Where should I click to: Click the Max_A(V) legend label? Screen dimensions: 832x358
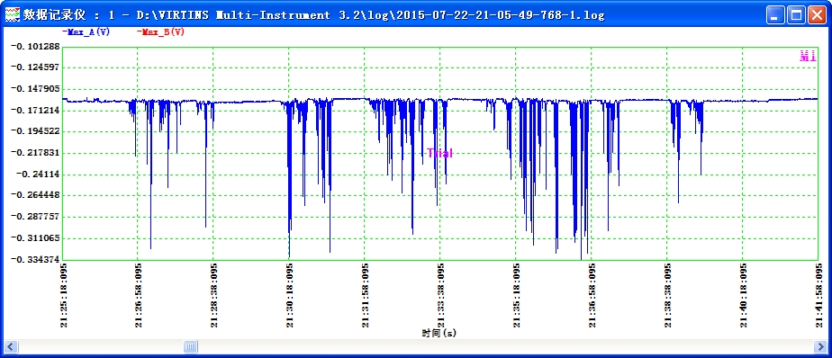click(86, 31)
